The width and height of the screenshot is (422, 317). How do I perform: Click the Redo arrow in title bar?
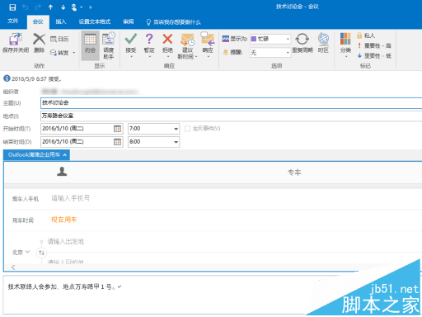click(x=38, y=7)
